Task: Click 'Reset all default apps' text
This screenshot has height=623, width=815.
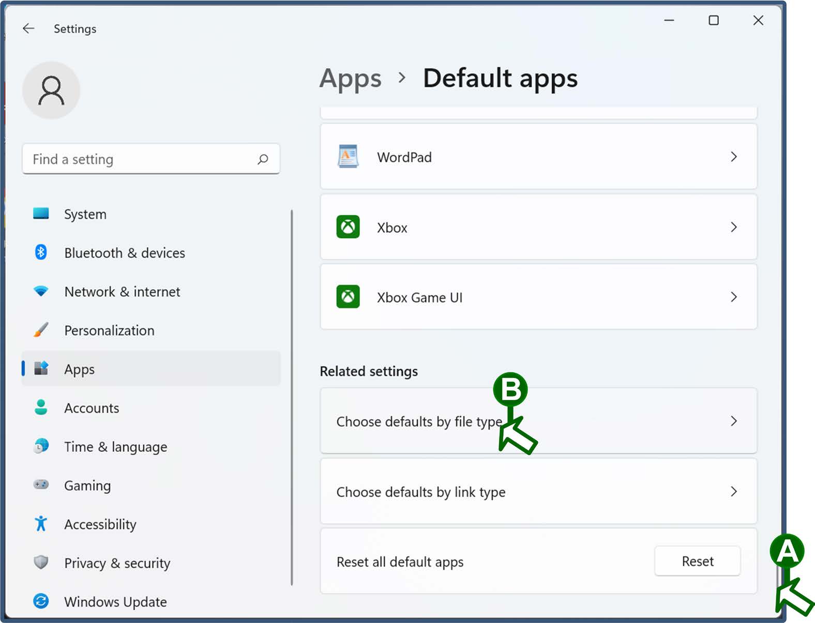Action: (400, 562)
